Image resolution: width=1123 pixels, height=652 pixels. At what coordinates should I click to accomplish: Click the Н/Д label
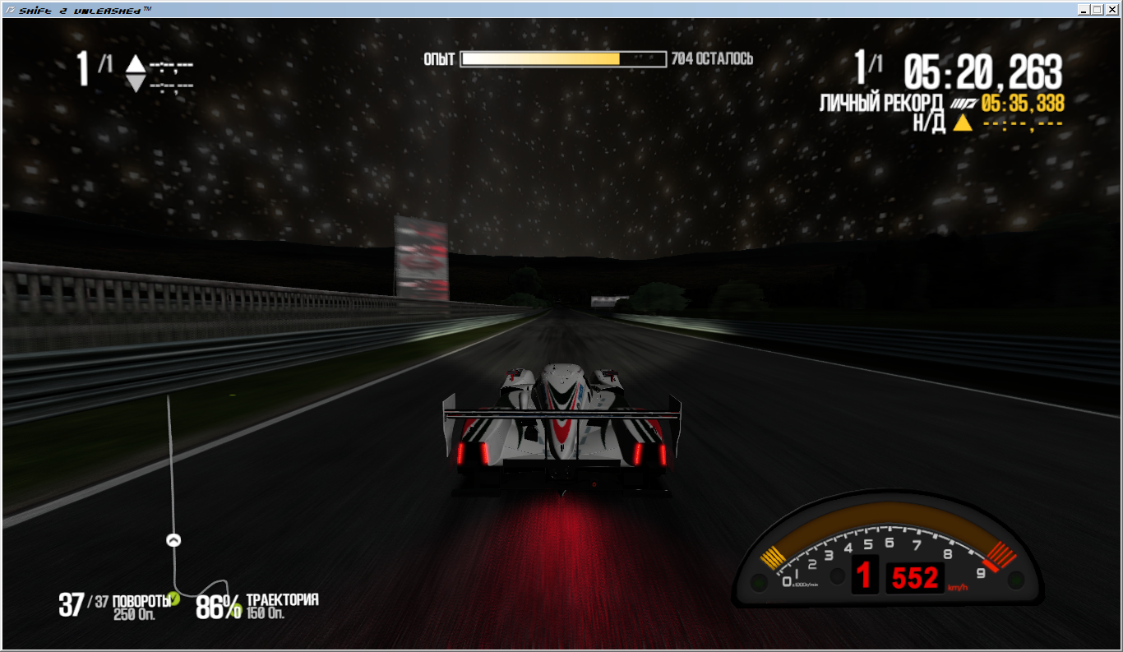point(929,123)
